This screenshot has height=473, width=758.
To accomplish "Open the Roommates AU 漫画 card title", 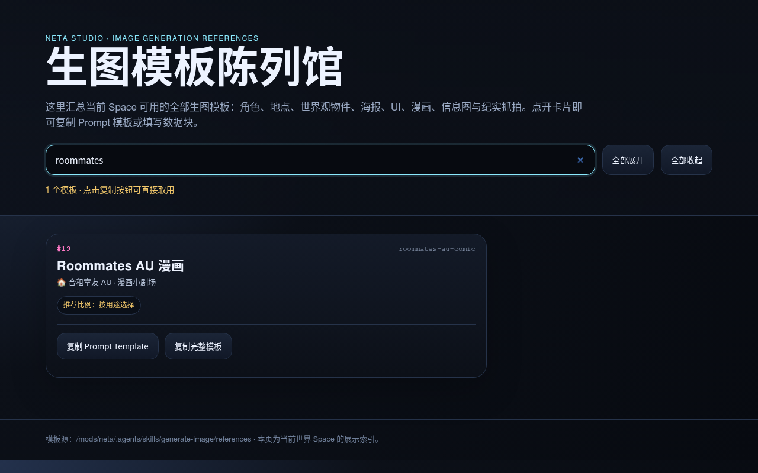I will click(120, 266).
